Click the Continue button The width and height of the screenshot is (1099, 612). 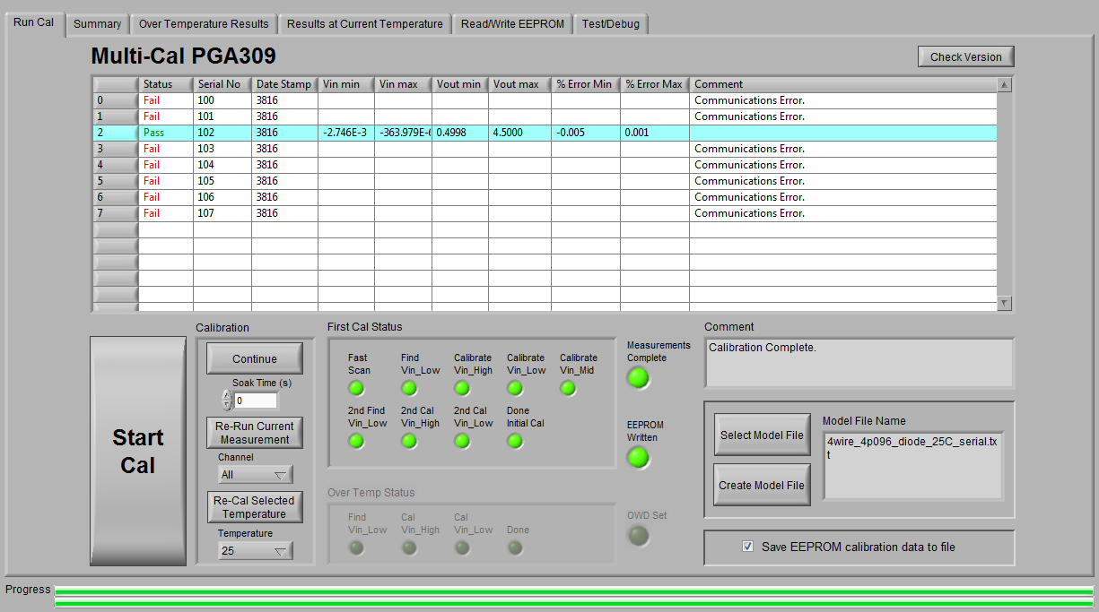coord(255,358)
